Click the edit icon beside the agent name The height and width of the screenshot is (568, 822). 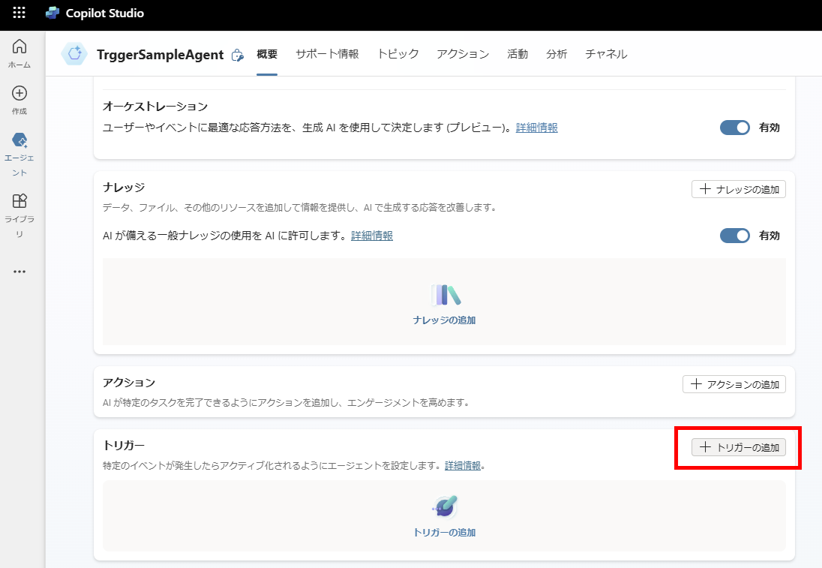238,55
